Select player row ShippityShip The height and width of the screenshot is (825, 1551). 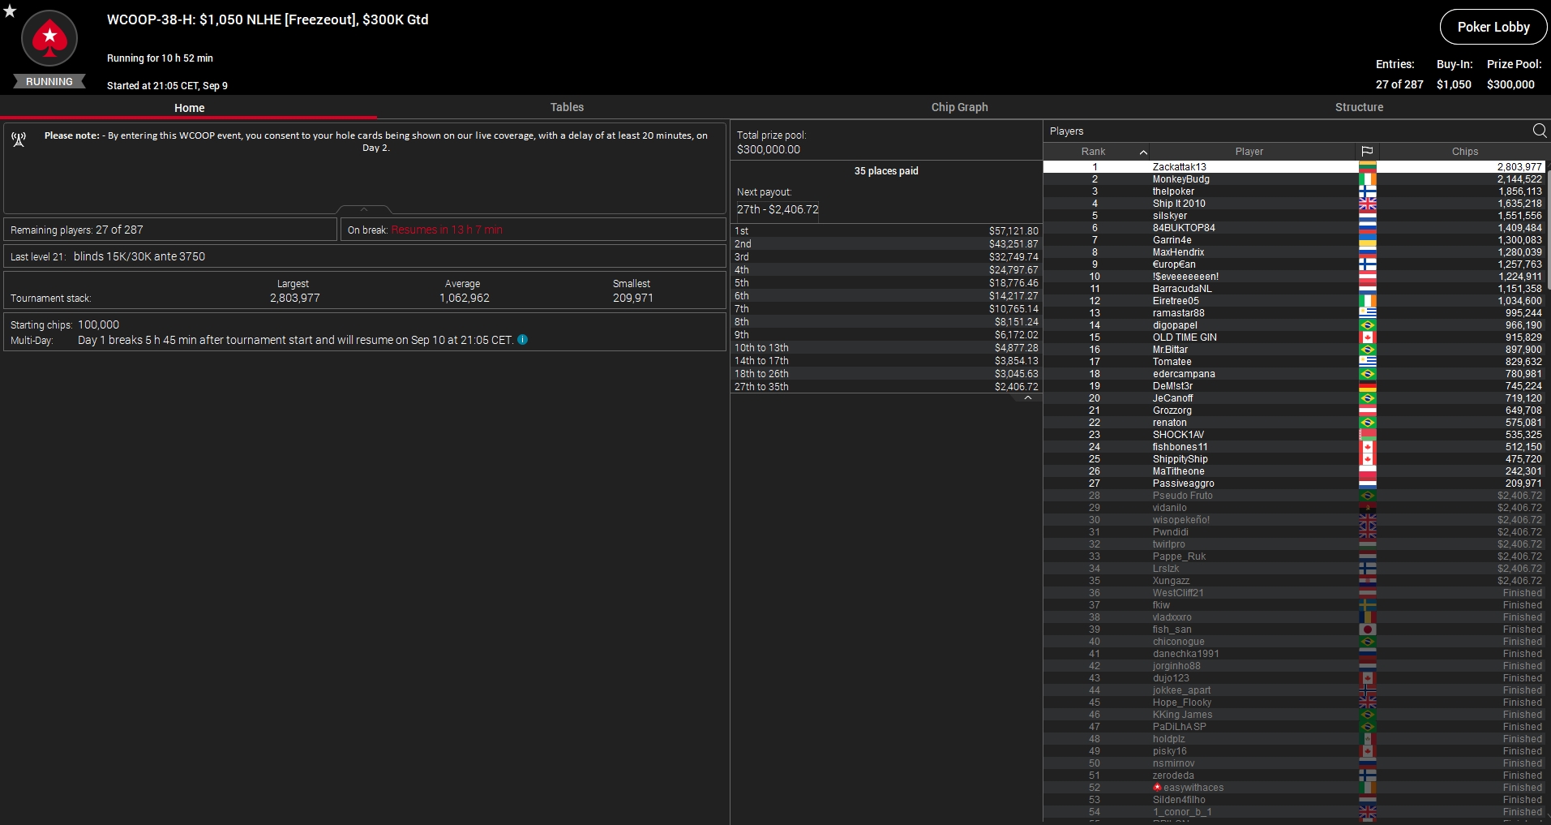tap(1293, 459)
